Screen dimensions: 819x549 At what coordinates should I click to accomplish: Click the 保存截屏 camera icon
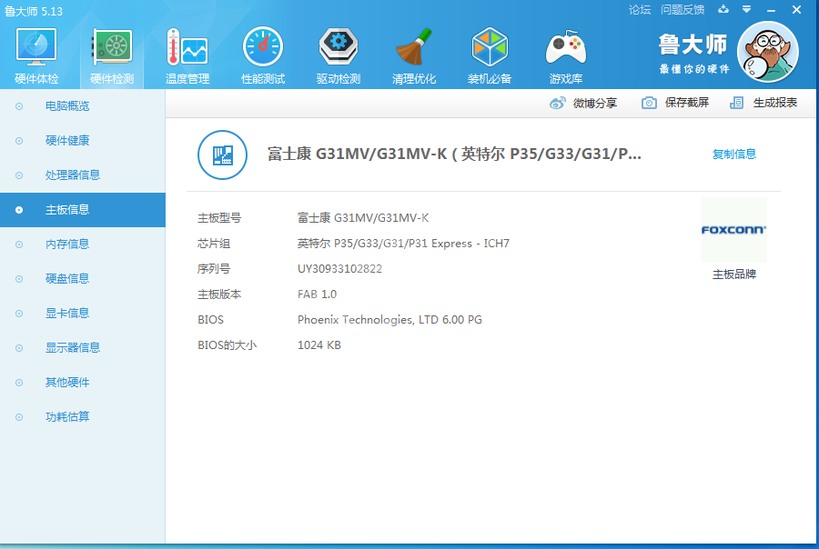[649, 103]
